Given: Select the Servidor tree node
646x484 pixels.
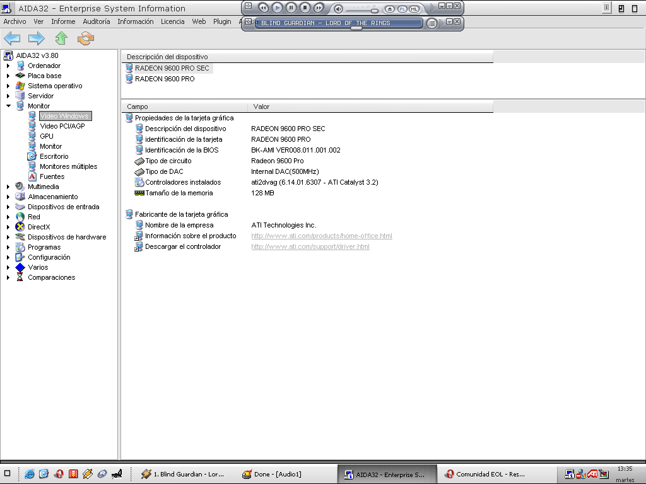Looking at the screenshot, I should (40, 96).
